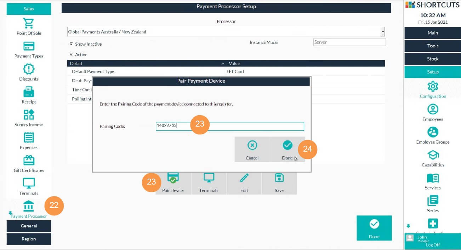Click the Pairing Code input field

(230, 126)
